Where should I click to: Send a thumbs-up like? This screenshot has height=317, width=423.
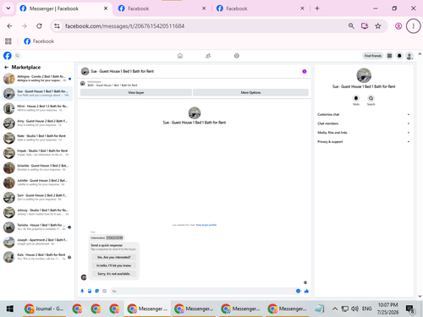pos(306,291)
